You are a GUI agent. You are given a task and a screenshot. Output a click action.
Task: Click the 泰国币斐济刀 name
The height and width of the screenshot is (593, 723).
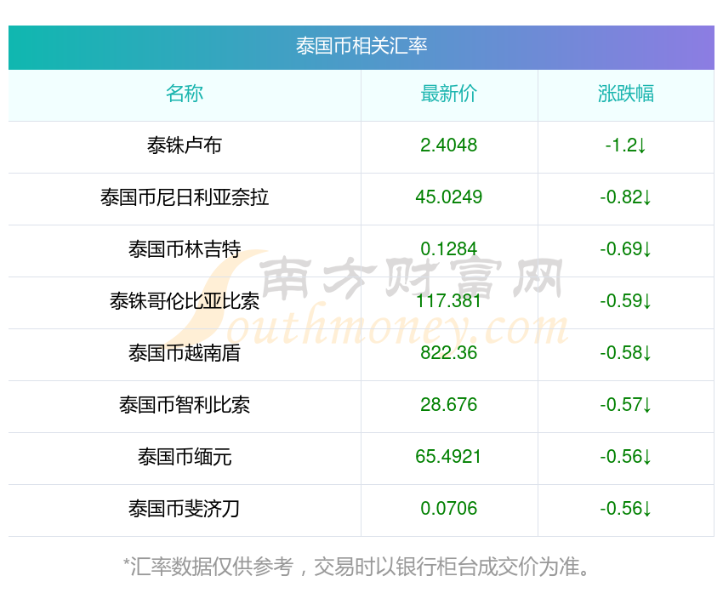185,509
